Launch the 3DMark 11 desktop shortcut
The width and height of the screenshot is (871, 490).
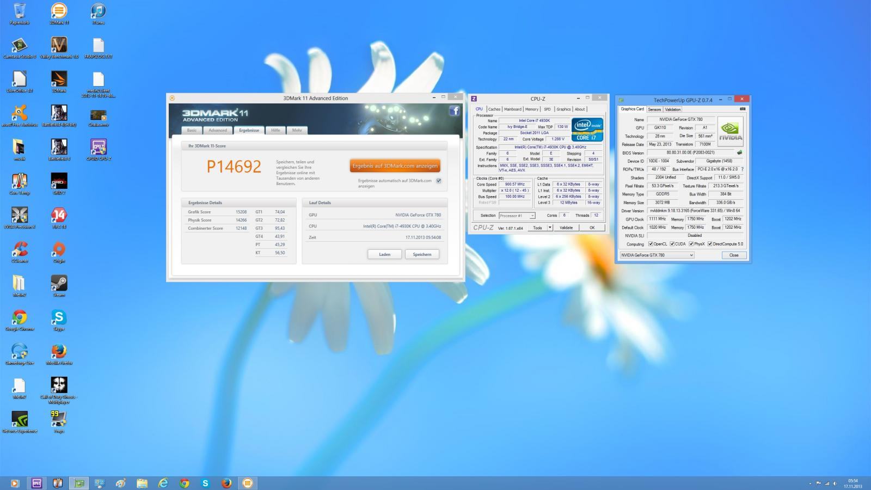point(59,14)
